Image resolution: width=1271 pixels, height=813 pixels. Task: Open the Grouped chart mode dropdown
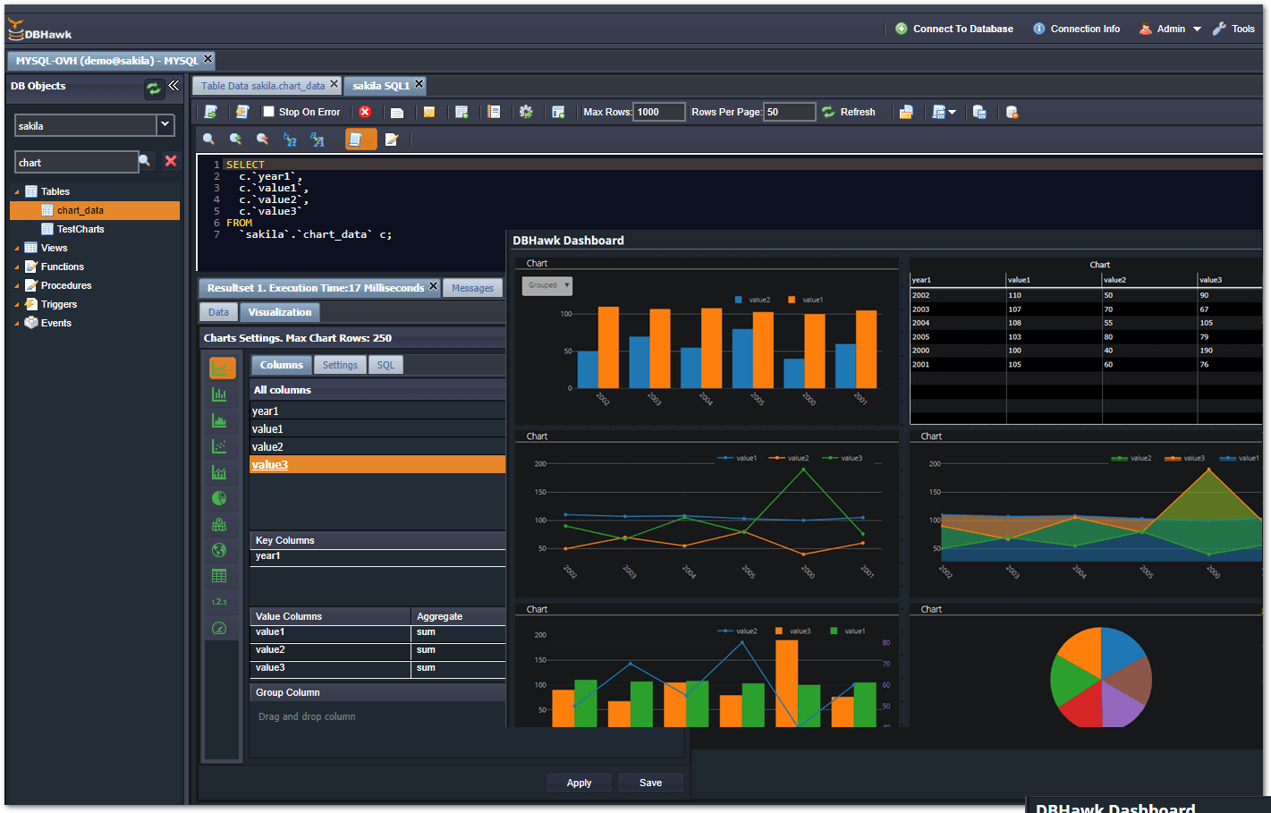pyautogui.click(x=547, y=284)
